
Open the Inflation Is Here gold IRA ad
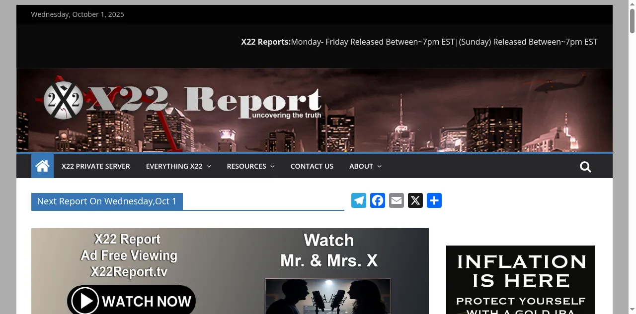[x=521, y=280]
